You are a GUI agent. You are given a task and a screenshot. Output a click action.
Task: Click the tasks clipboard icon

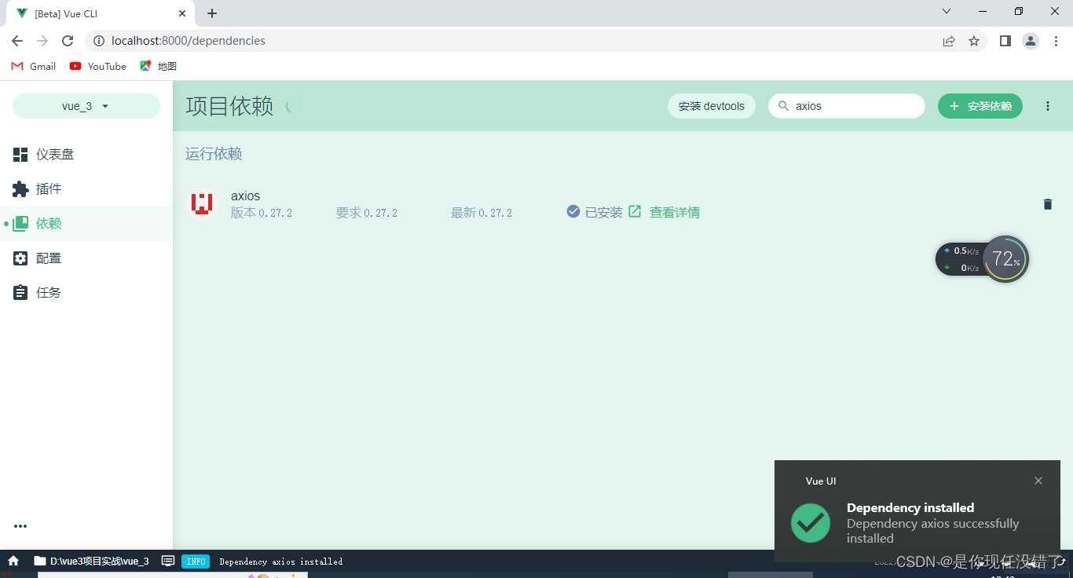coord(20,293)
